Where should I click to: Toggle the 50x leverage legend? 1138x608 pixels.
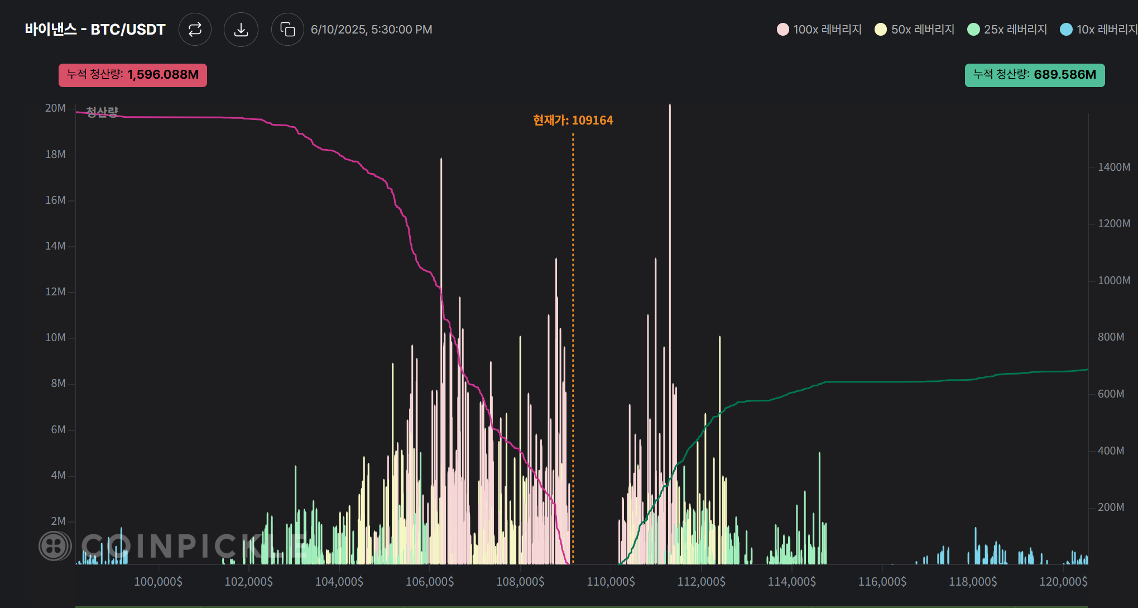click(915, 30)
